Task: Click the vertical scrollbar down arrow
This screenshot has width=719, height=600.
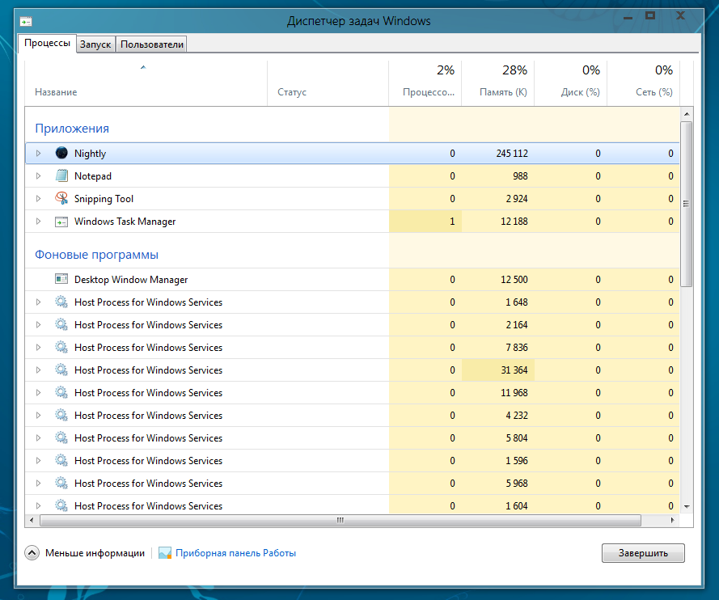Action: pyautogui.click(x=687, y=506)
